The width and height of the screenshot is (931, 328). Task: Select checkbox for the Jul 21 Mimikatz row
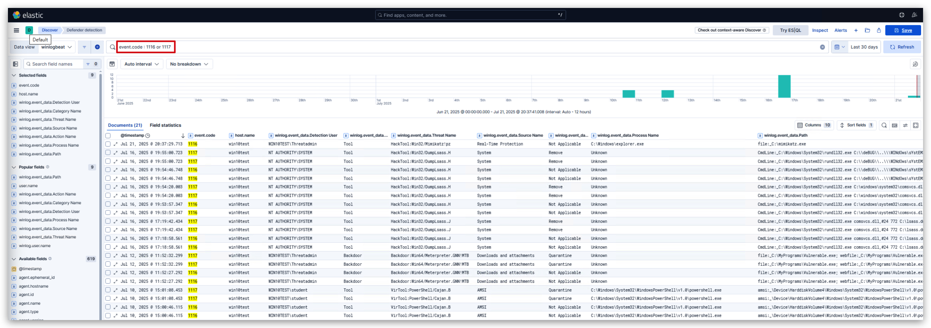pos(108,144)
